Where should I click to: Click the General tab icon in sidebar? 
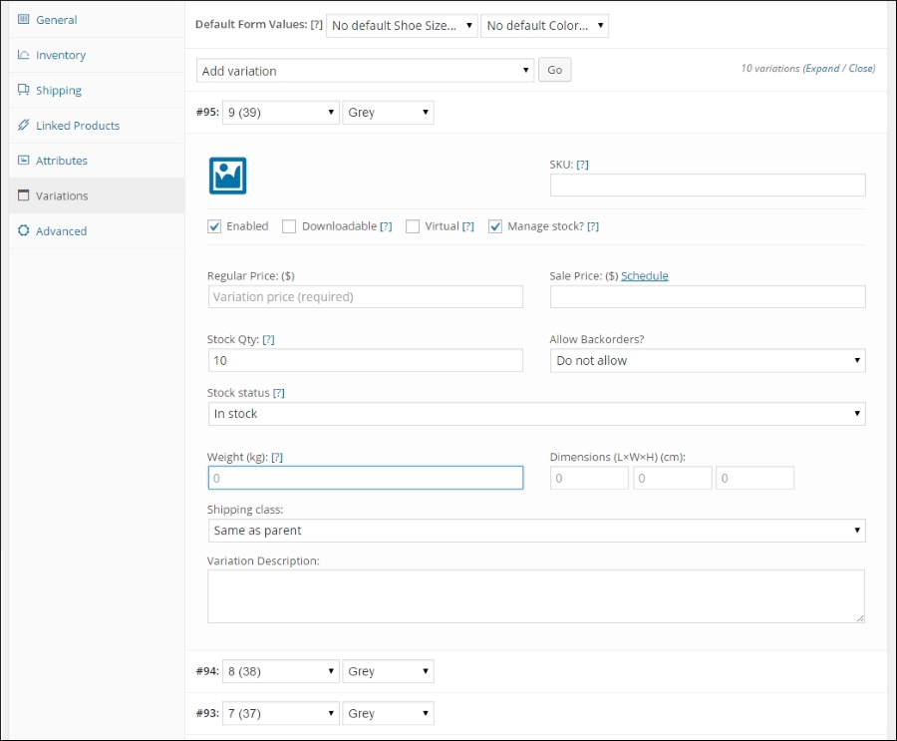(25, 19)
